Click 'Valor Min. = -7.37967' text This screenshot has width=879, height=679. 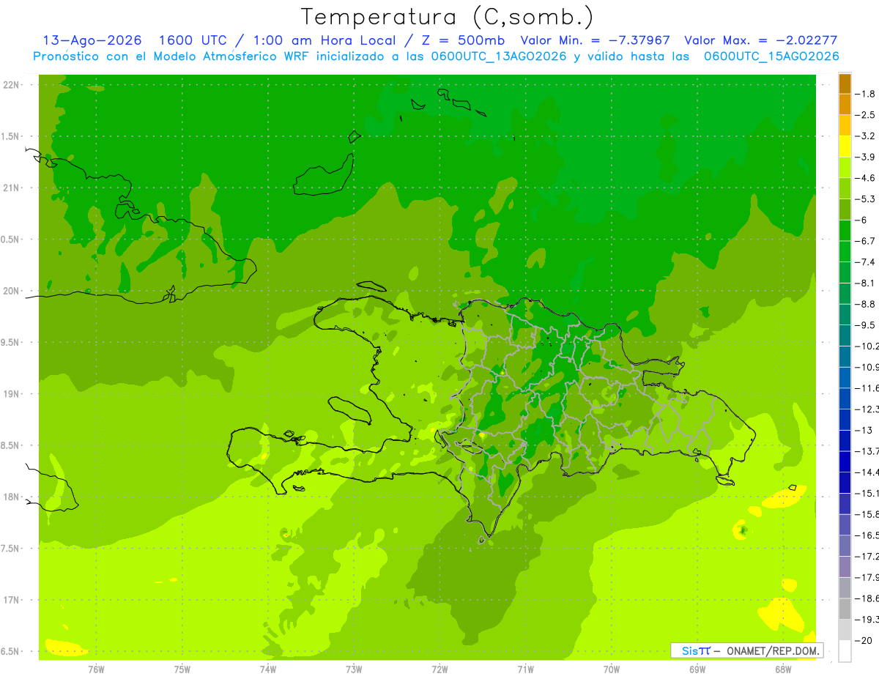596,40
